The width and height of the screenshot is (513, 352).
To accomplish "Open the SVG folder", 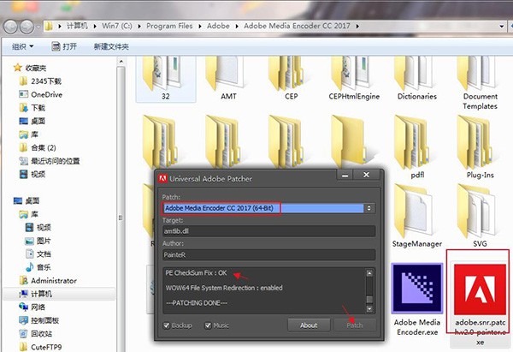I will point(480,217).
